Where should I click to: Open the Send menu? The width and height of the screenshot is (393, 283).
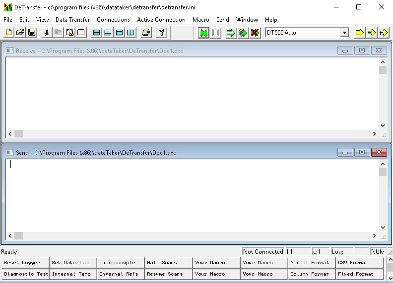click(x=223, y=20)
